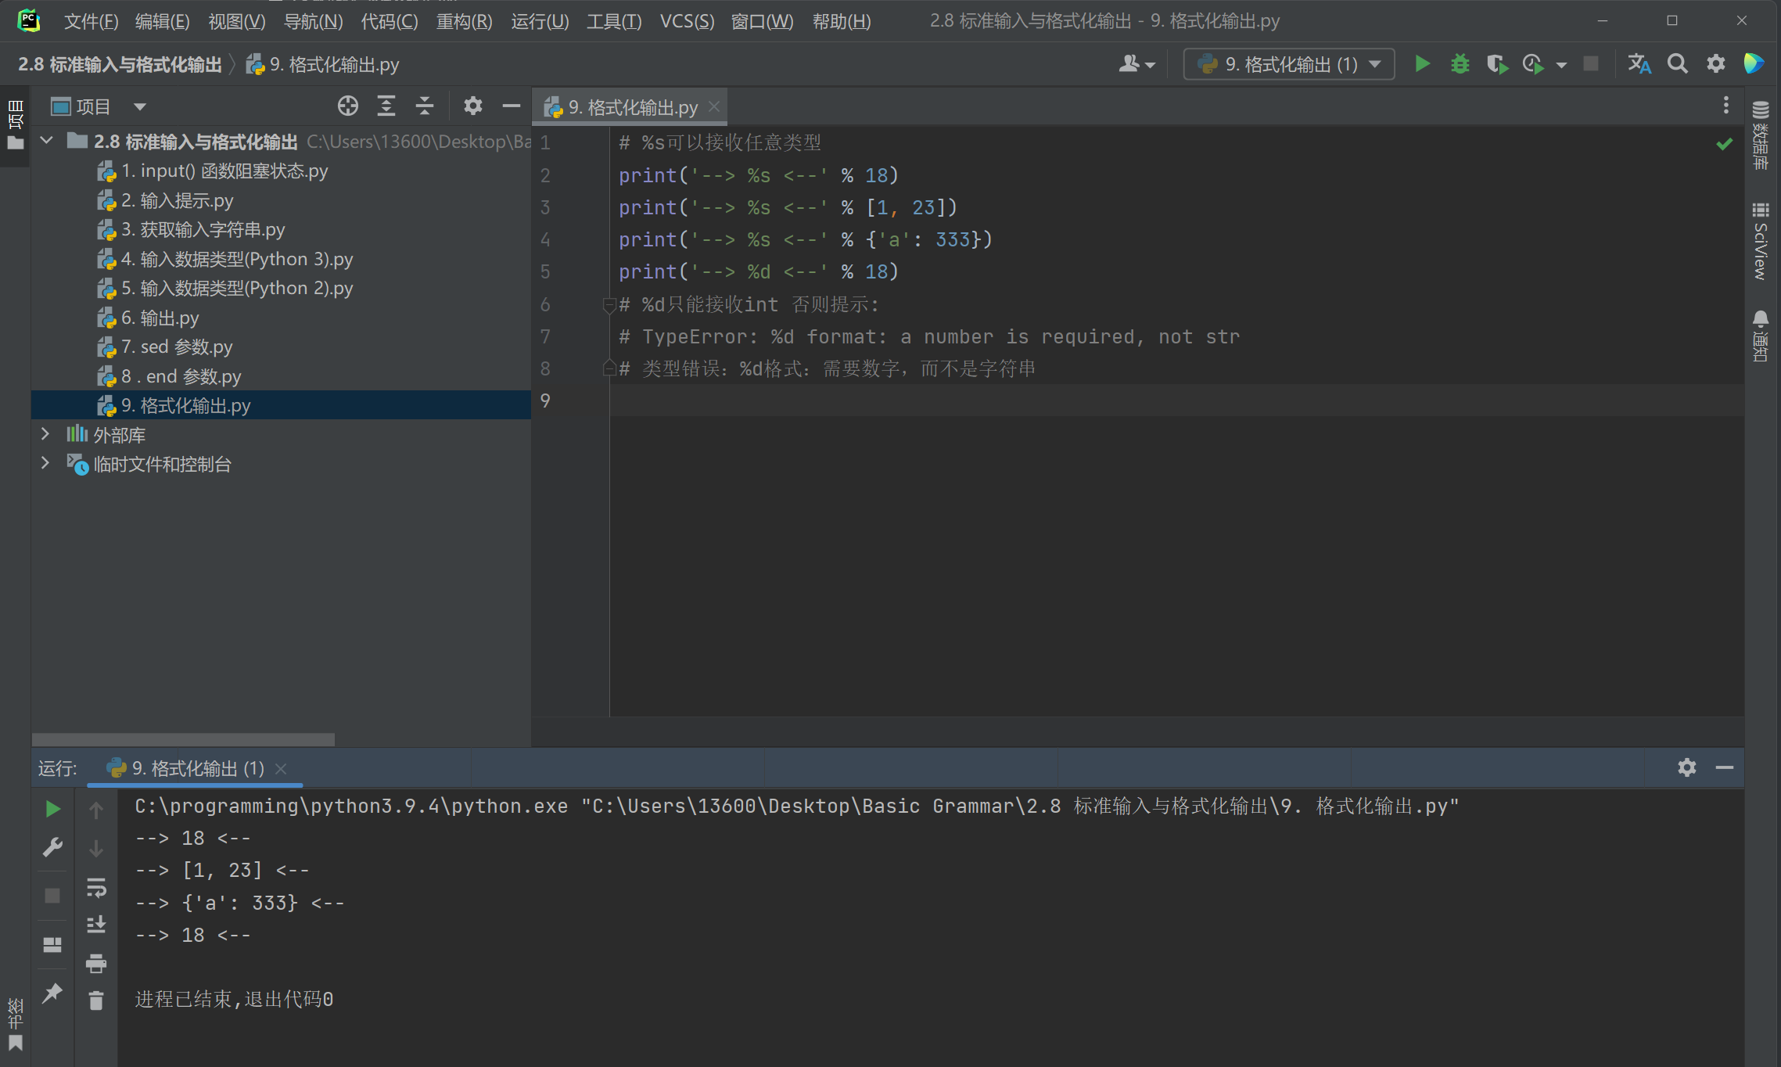The height and width of the screenshot is (1067, 1781).
Task: Click stop square in run panel
Action: (52, 896)
